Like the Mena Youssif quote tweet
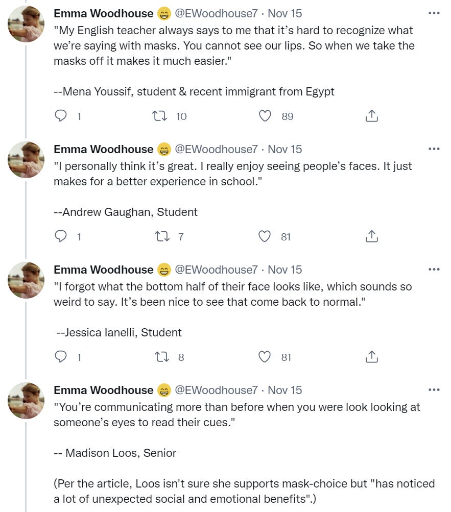Screen dimensions: 451x512 coord(265,116)
